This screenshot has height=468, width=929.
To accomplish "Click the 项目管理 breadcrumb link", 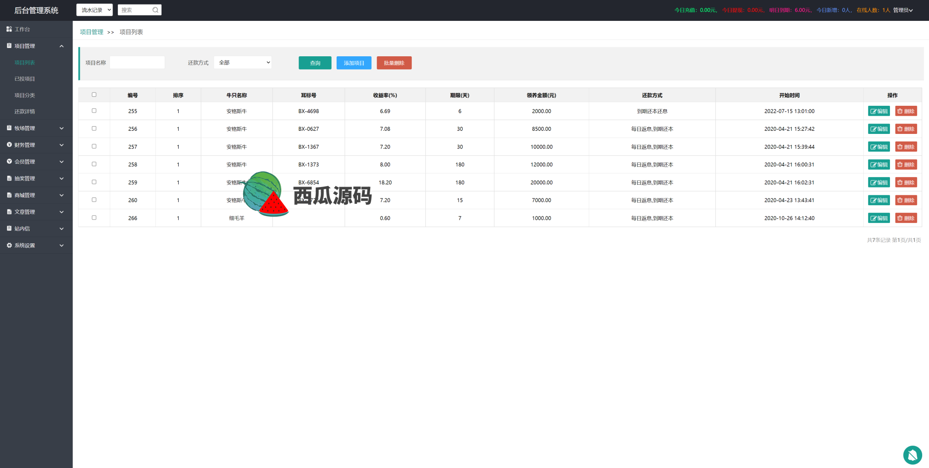I will [x=92, y=32].
